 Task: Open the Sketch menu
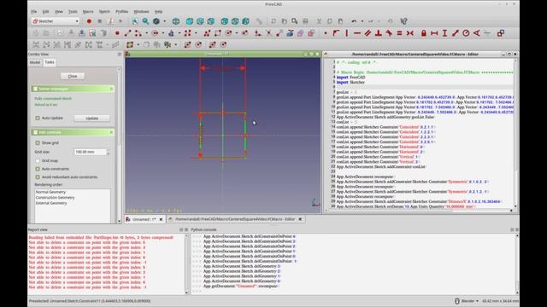104,11
